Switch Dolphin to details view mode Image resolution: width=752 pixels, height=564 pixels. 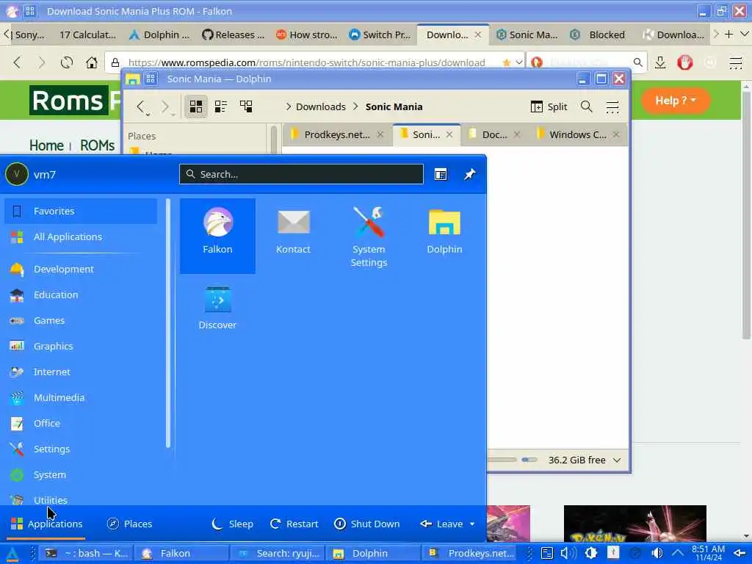pyautogui.click(x=246, y=106)
